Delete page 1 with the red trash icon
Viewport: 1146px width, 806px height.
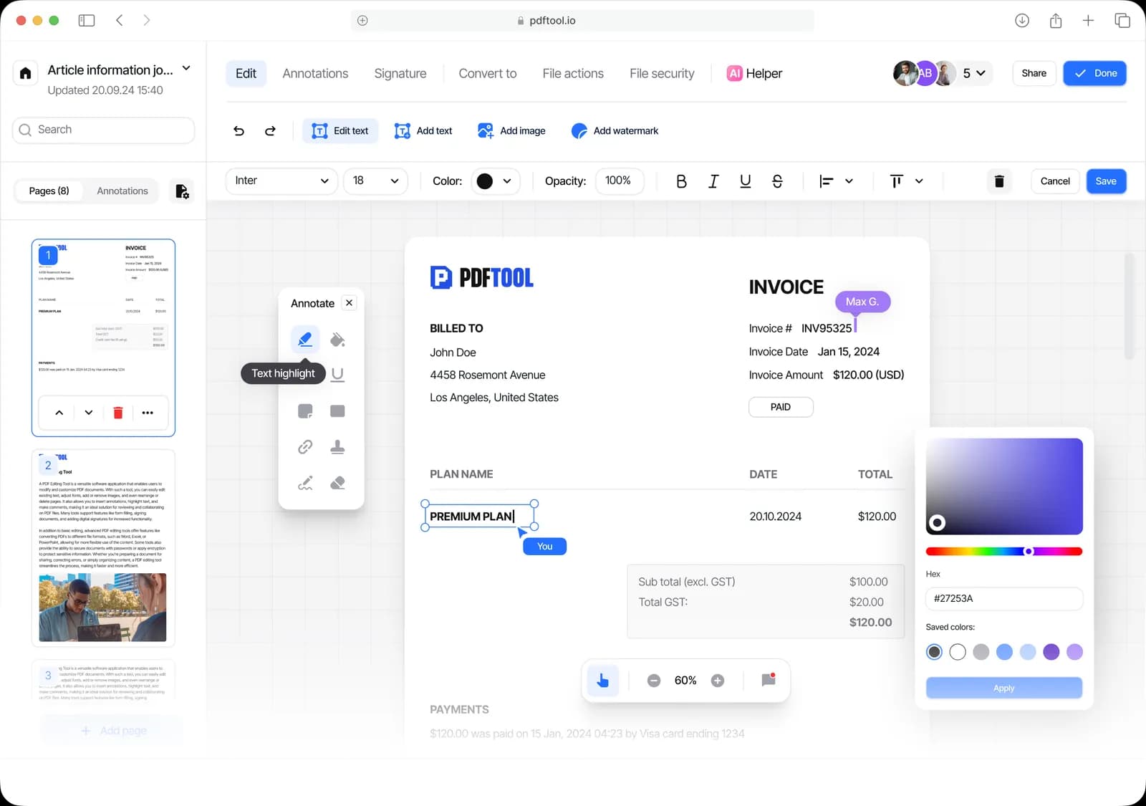click(x=118, y=413)
